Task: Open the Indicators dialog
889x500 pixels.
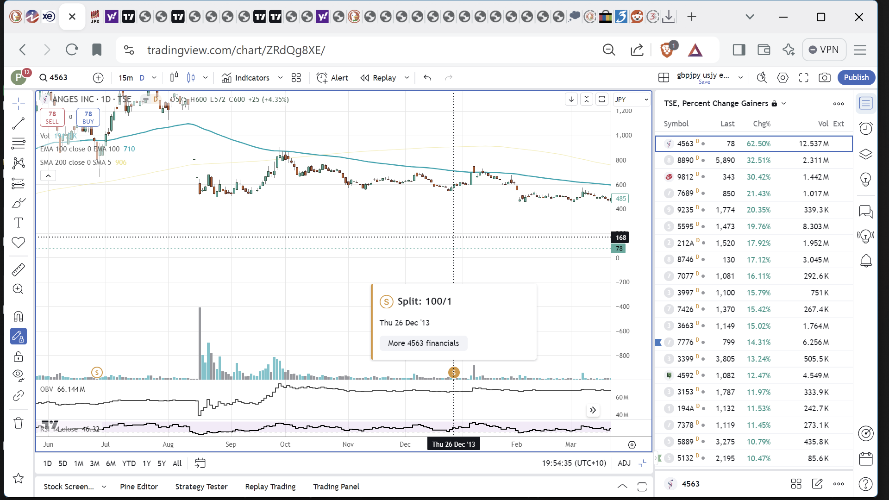Action: click(246, 78)
